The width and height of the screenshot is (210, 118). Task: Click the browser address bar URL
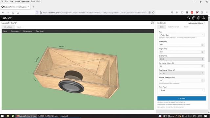pyautogui.click(x=94, y=12)
